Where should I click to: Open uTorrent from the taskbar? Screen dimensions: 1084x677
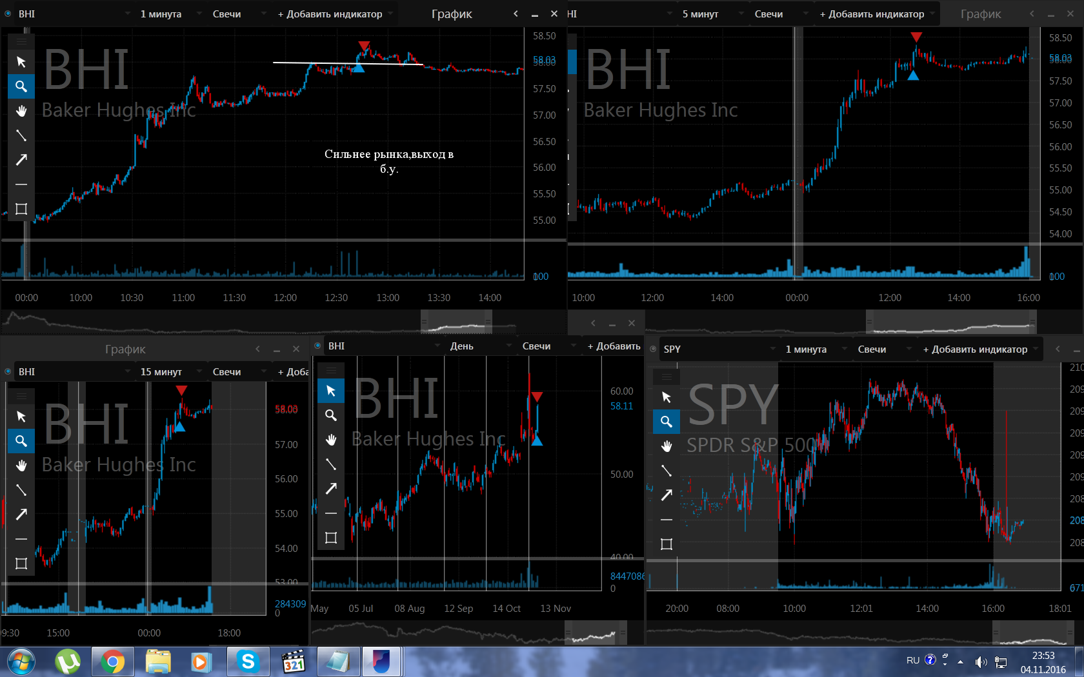click(x=67, y=662)
